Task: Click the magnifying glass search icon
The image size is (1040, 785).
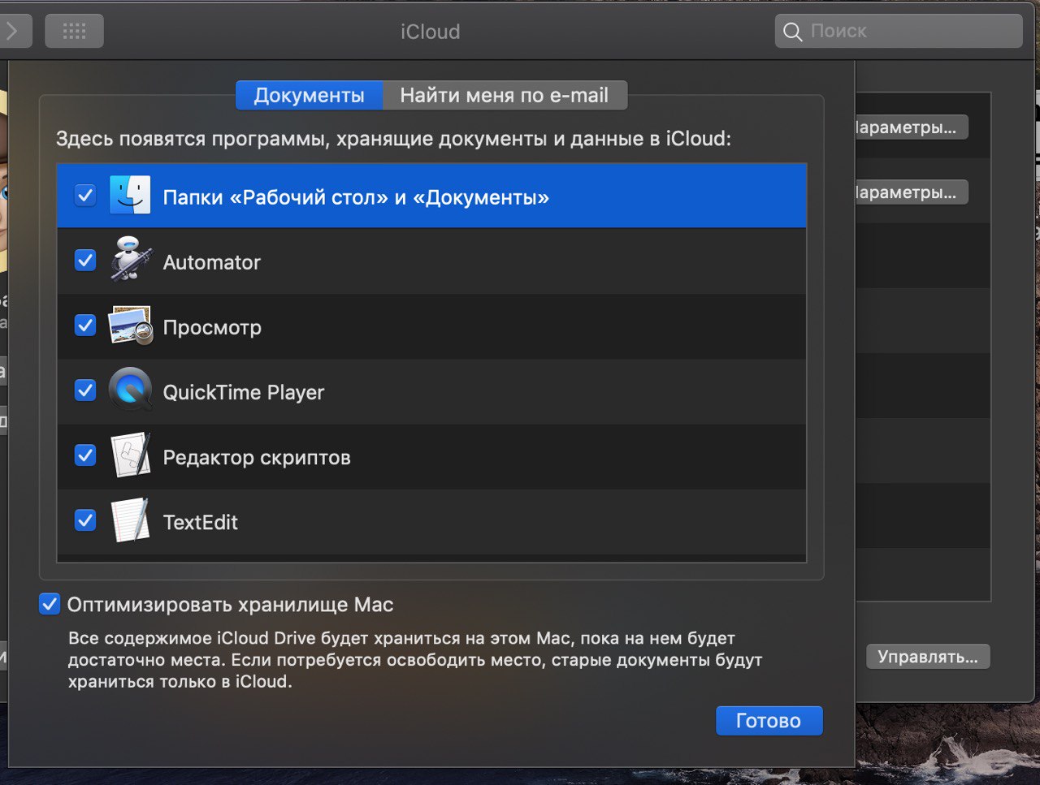Action: pos(792,32)
